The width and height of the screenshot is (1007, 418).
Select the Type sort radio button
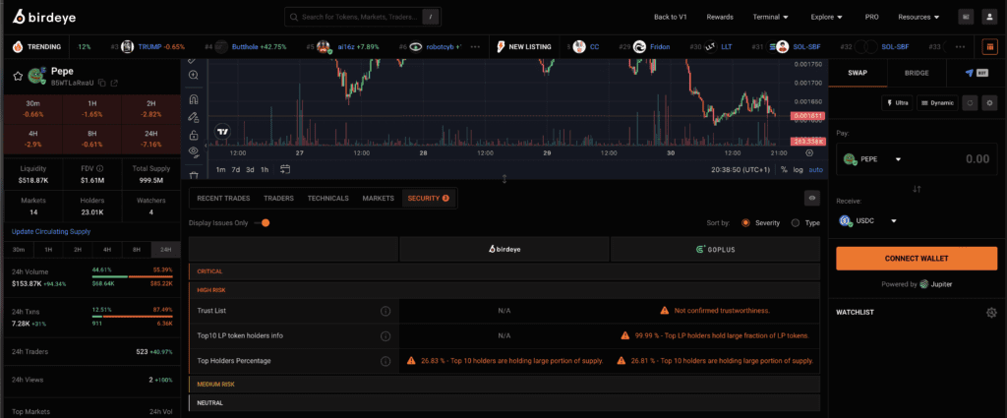click(x=796, y=223)
